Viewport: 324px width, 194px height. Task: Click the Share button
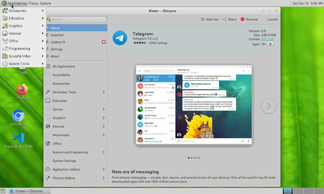tap(229, 19)
